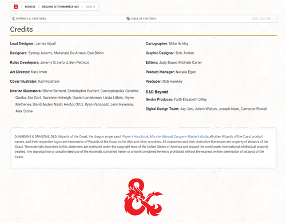Open the Dungeon Master's Guide link
286x223 pixels.
point(191,136)
